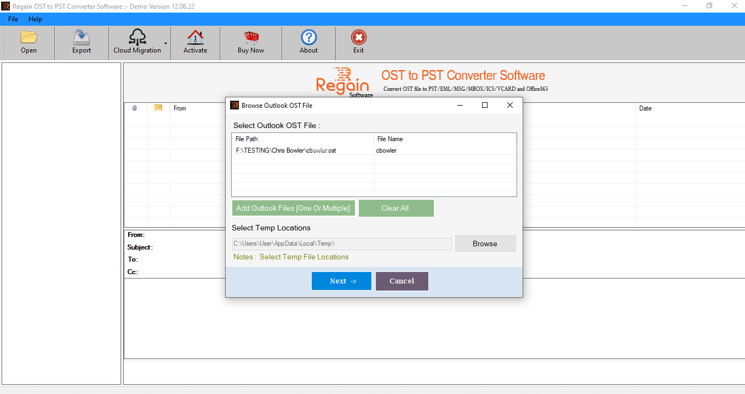Click the Clear All button
This screenshot has height=394, width=745.
(396, 208)
